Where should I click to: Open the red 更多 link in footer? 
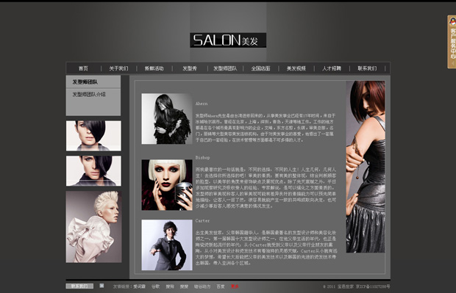pos(235,286)
